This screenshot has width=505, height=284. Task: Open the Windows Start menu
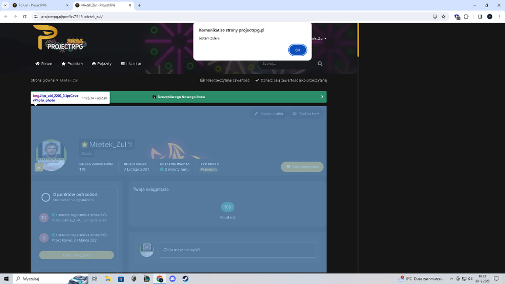[6, 278]
